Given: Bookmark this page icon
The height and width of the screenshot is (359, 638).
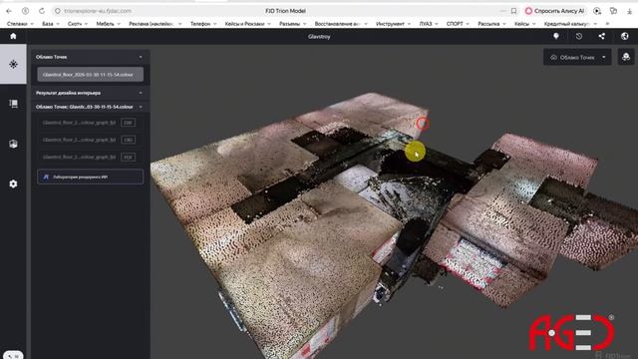Looking at the screenshot, I should click(x=513, y=11).
